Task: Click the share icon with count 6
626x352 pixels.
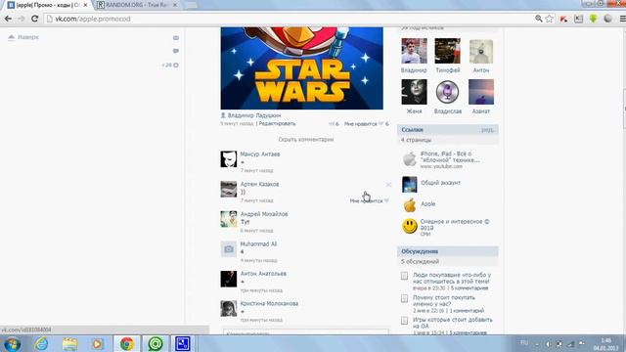Action: pos(334,124)
